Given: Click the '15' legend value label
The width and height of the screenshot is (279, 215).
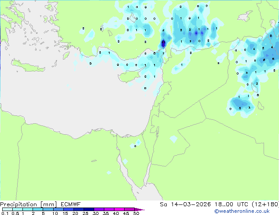Looking at the screenshot, I should point(65,213).
